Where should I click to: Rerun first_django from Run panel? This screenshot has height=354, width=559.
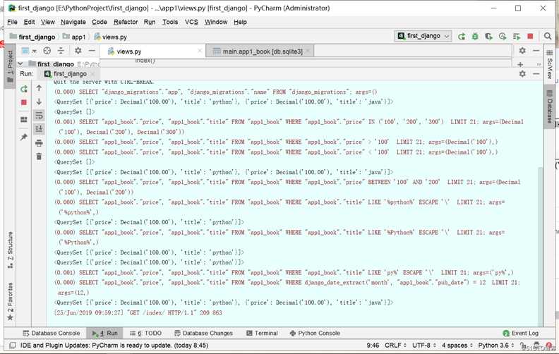coord(24,89)
